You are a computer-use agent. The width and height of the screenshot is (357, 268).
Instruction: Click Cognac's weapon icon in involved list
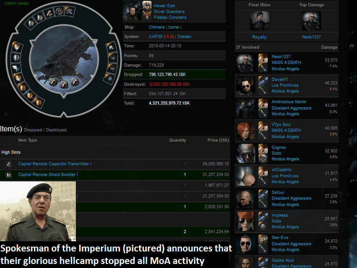pyautogui.click(x=263, y=158)
